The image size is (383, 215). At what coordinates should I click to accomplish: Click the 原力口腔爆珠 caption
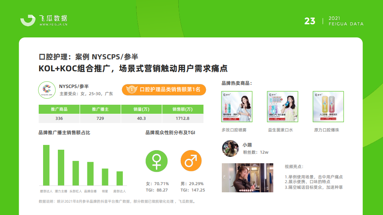pyautogui.click(x=327, y=130)
